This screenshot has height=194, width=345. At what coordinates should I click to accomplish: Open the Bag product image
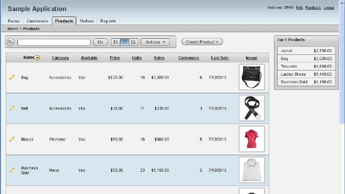[x=252, y=77]
